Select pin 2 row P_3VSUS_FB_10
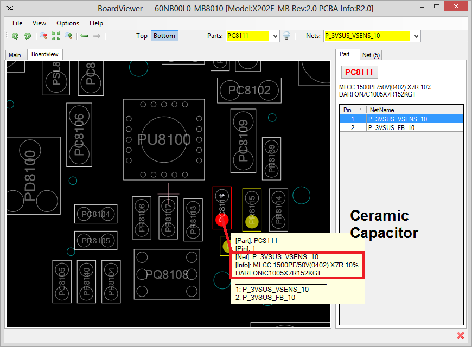The height and width of the screenshot is (347, 472). [x=401, y=127]
